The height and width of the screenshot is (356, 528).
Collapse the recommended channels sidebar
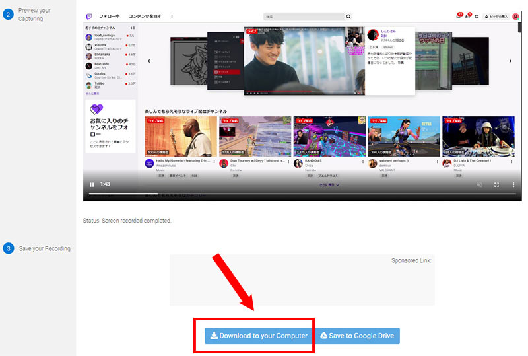(x=133, y=28)
